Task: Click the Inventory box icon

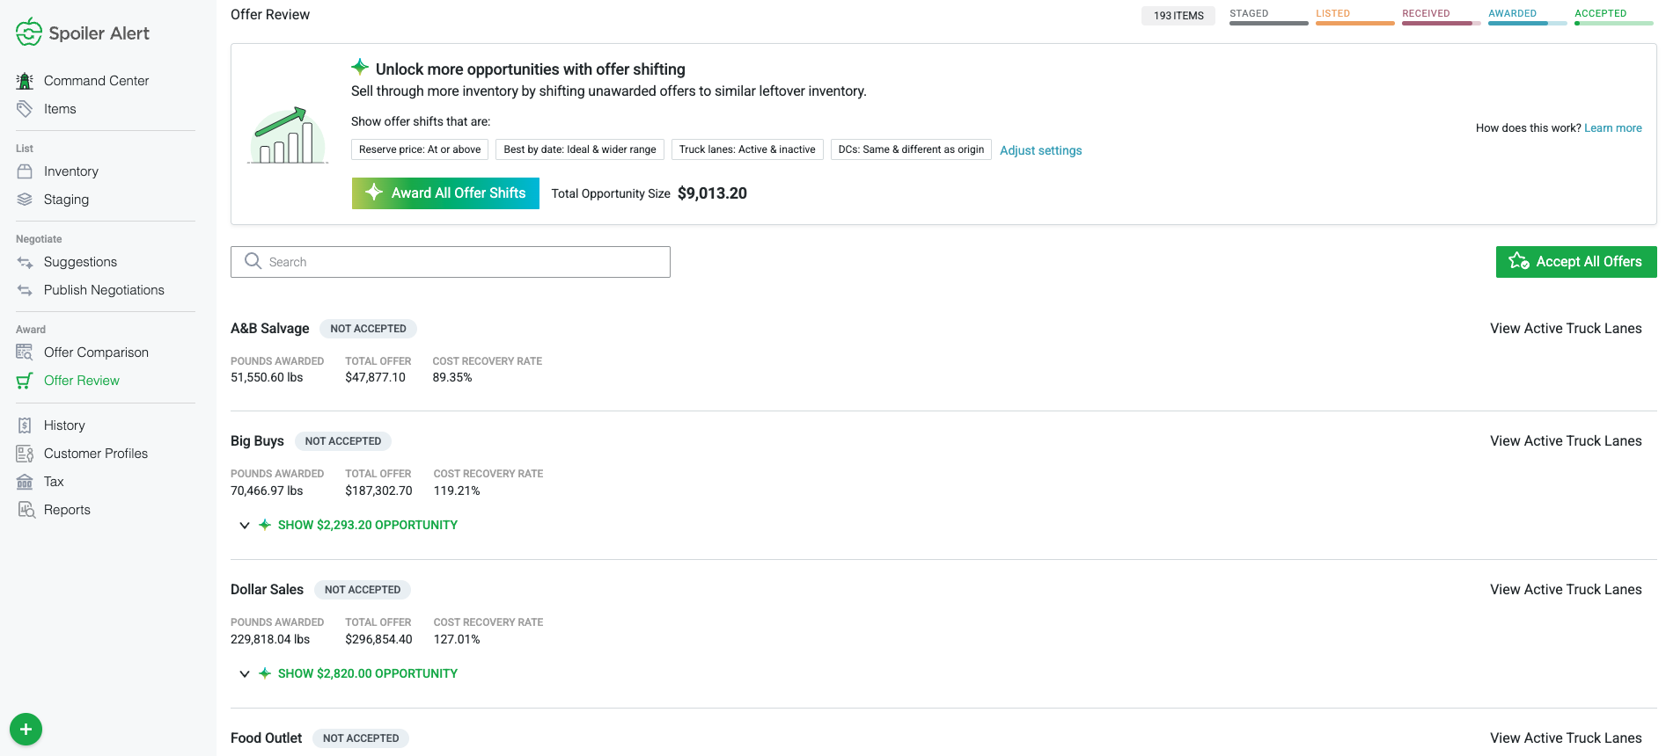Action: pos(25,171)
